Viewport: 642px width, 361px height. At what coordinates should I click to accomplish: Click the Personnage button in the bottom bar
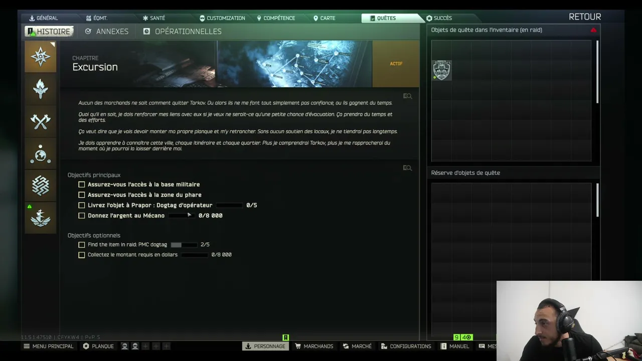click(265, 346)
